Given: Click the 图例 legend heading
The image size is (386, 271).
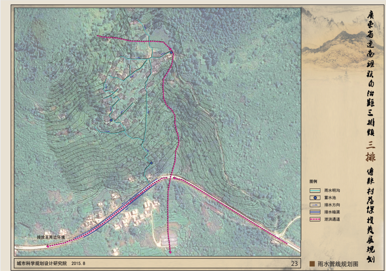Looking at the screenshot, I should (x=313, y=182).
